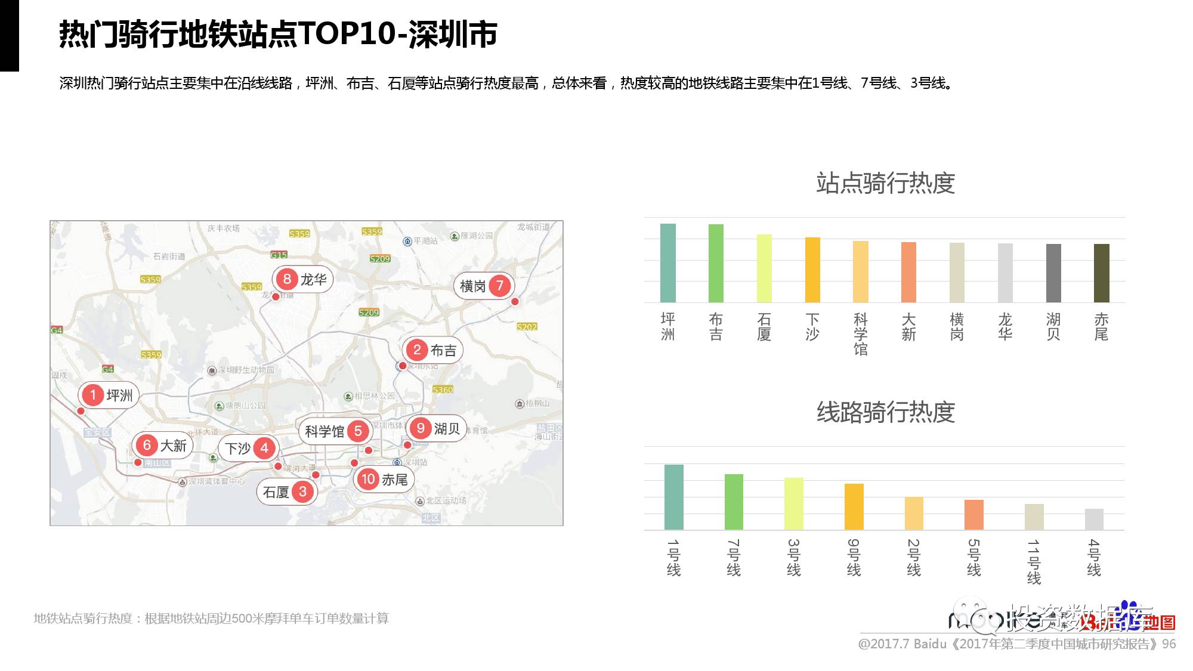This screenshot has width=1193, height=671.
Task: Select the orange 大新 bar in station chart
Action: pyautogui.click(x=908, y=272)
